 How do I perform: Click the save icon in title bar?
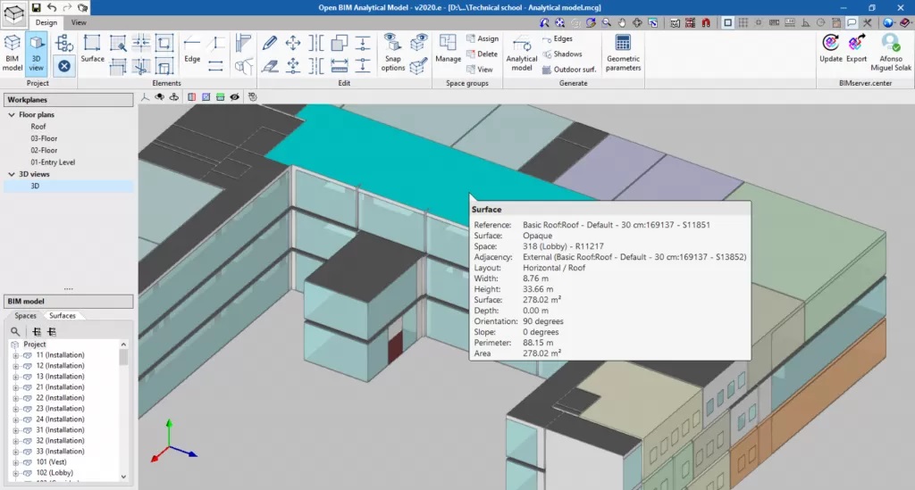[36, 7]
